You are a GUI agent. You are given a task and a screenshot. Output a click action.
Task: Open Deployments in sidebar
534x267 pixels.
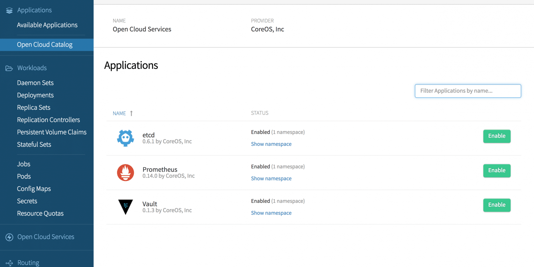35,95
